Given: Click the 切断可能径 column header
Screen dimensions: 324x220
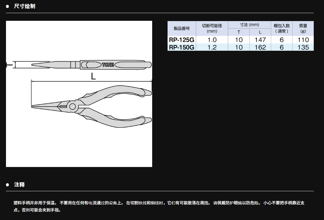Looking at the screenshot, I should pos(212,28).
